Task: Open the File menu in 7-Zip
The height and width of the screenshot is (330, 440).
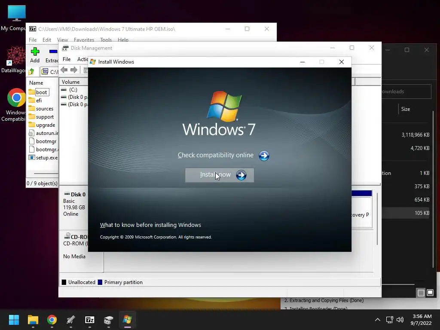Action: pos(33,40)
